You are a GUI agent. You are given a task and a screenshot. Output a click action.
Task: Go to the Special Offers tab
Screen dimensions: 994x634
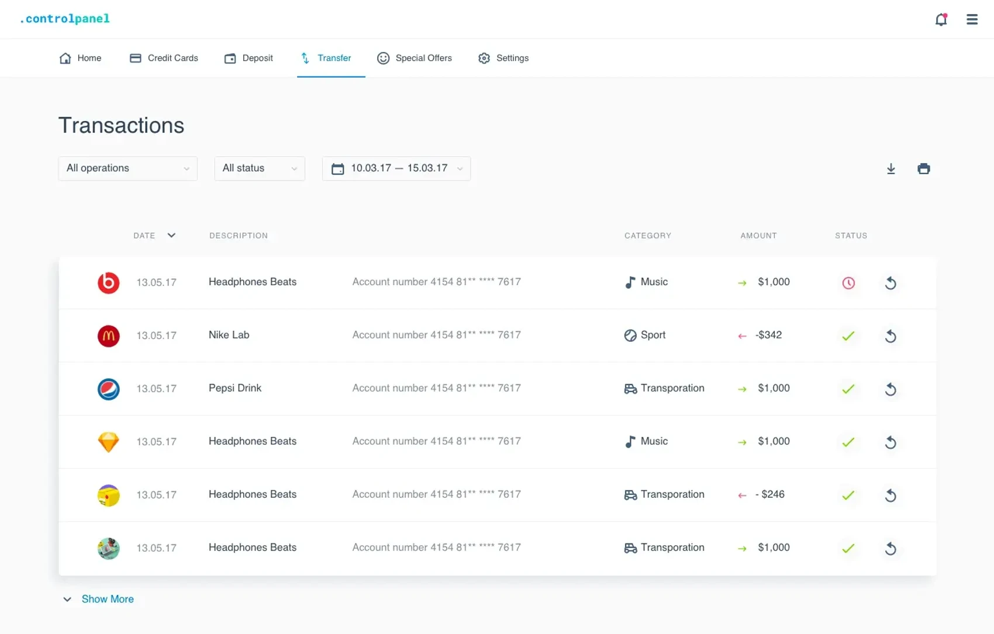(415, 58)
